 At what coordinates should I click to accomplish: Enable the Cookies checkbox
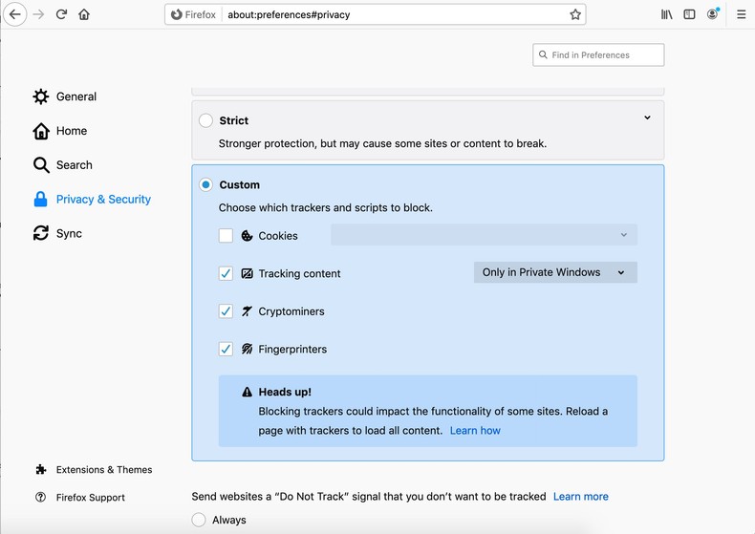(226, 236)
